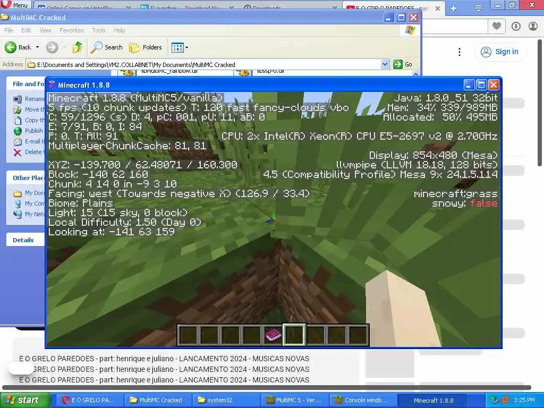Click the heart bookmark icon

coord(497,26)
